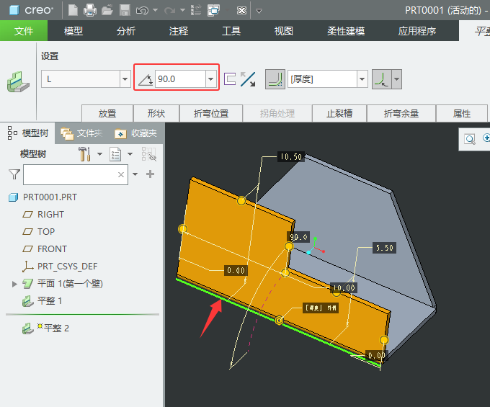Select the 模型树 navigator tab
Viewport: 490px width, 407px height.
pyautogui.click(x=28, y=133)
